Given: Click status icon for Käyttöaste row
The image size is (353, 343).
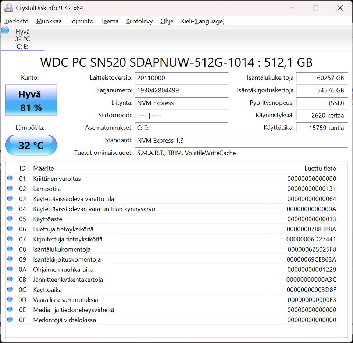Looking at the screenshot, I should (x=10, y=219).
